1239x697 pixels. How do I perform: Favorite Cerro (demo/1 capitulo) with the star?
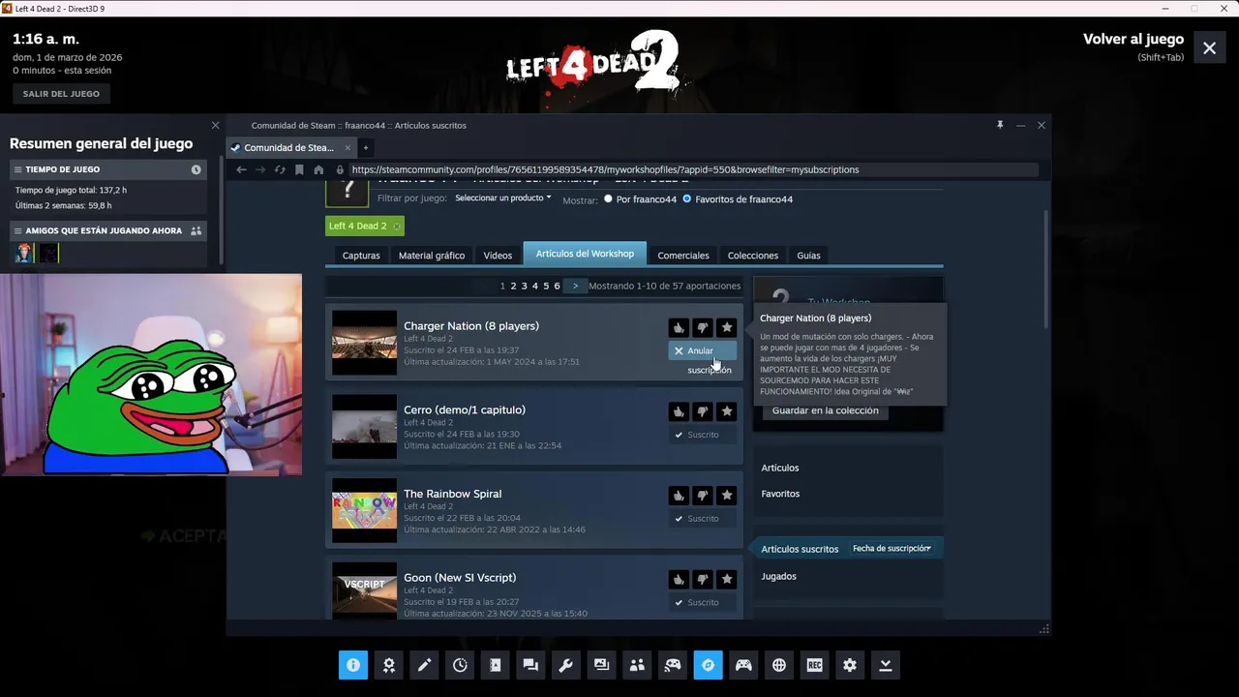[727, 411]
